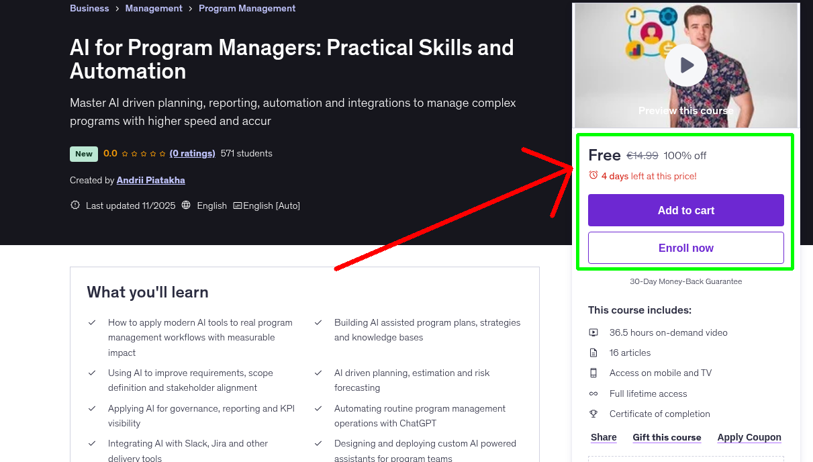Image resolution: width=813 pixels, height=462 pixels.
Task: Click the infinity icon beside Full lifetime access
Action: tap(593, 394)
